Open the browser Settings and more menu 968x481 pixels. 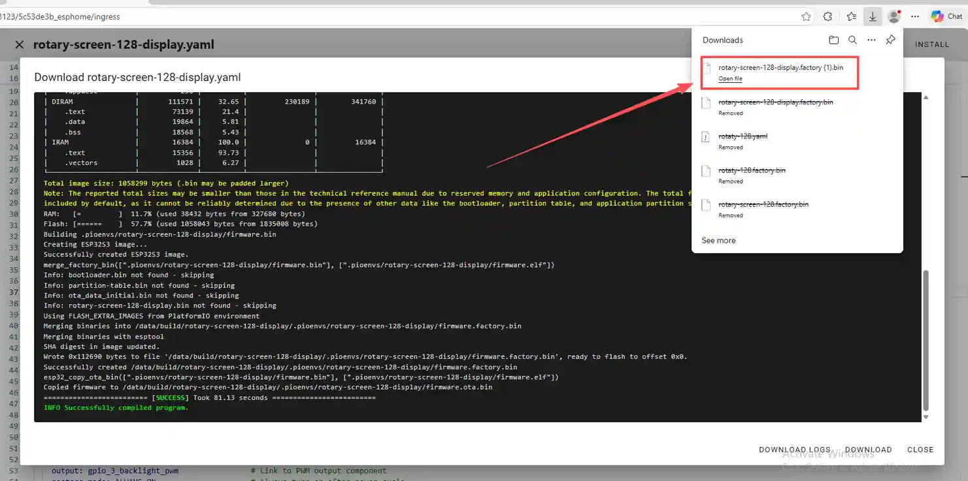[x=915, y=17]
